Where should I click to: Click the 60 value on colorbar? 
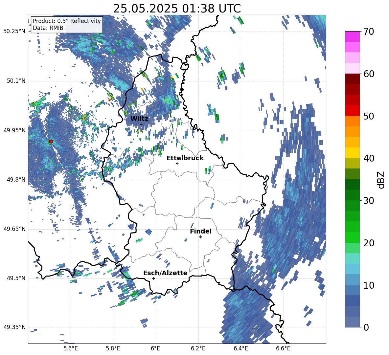(369, 74)
